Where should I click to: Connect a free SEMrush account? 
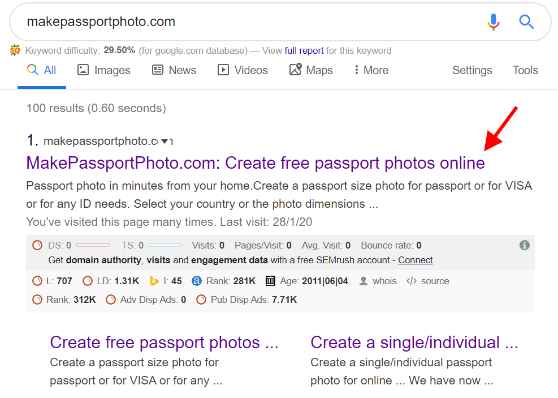point(415,260)
